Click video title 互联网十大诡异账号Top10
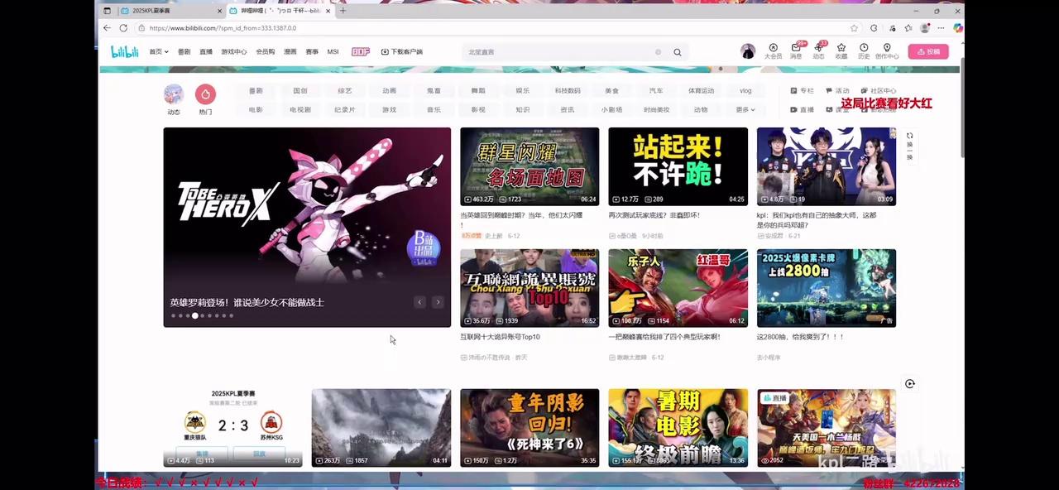This screenshot has height=490, width=1059. (500, 337)
